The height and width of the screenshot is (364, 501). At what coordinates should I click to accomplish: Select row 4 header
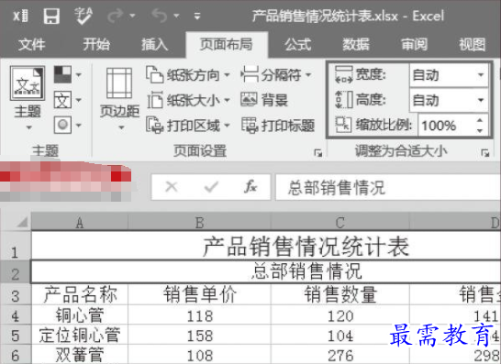click(15, 315)
